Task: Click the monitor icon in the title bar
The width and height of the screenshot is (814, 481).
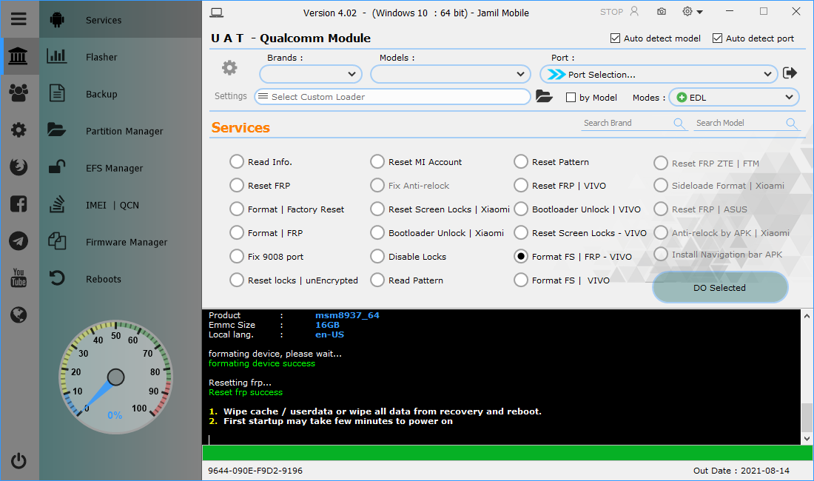Action: tap(217, 13)
